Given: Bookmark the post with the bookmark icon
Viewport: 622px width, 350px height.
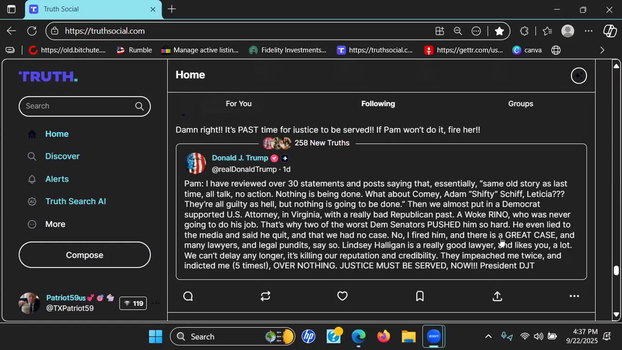Looking at the screenshot, I should pos(420,296).
